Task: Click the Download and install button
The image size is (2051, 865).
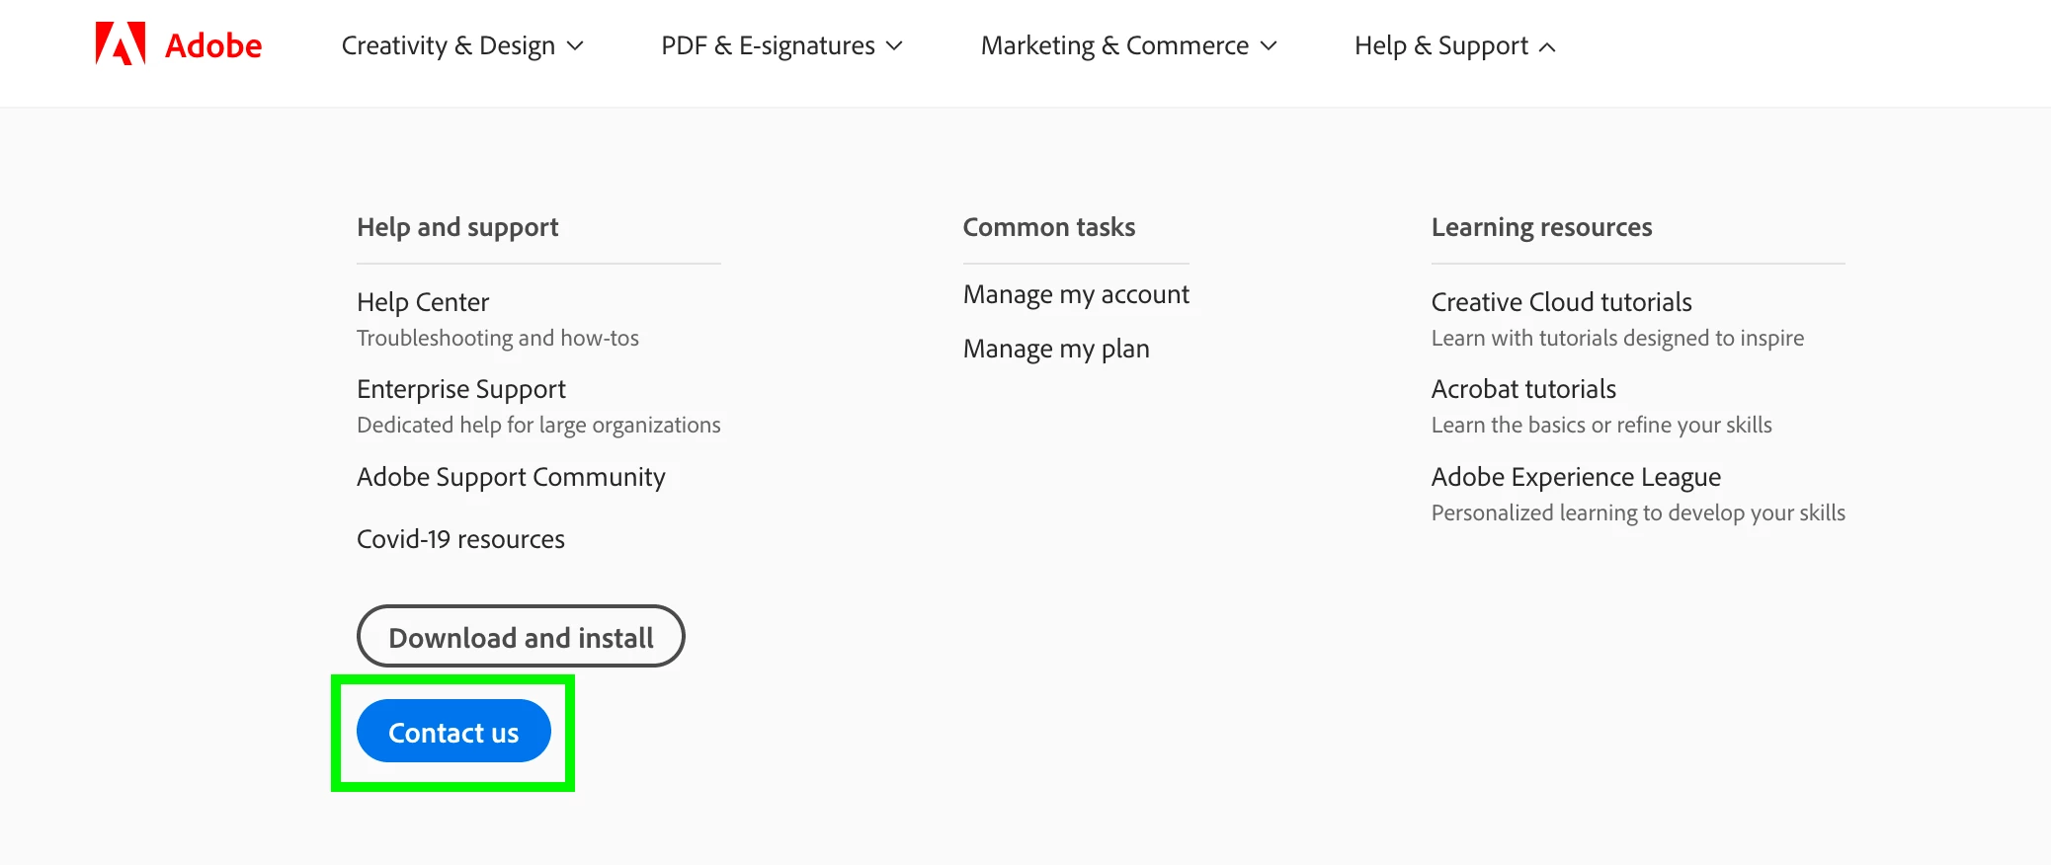Action: pos(521,637)
